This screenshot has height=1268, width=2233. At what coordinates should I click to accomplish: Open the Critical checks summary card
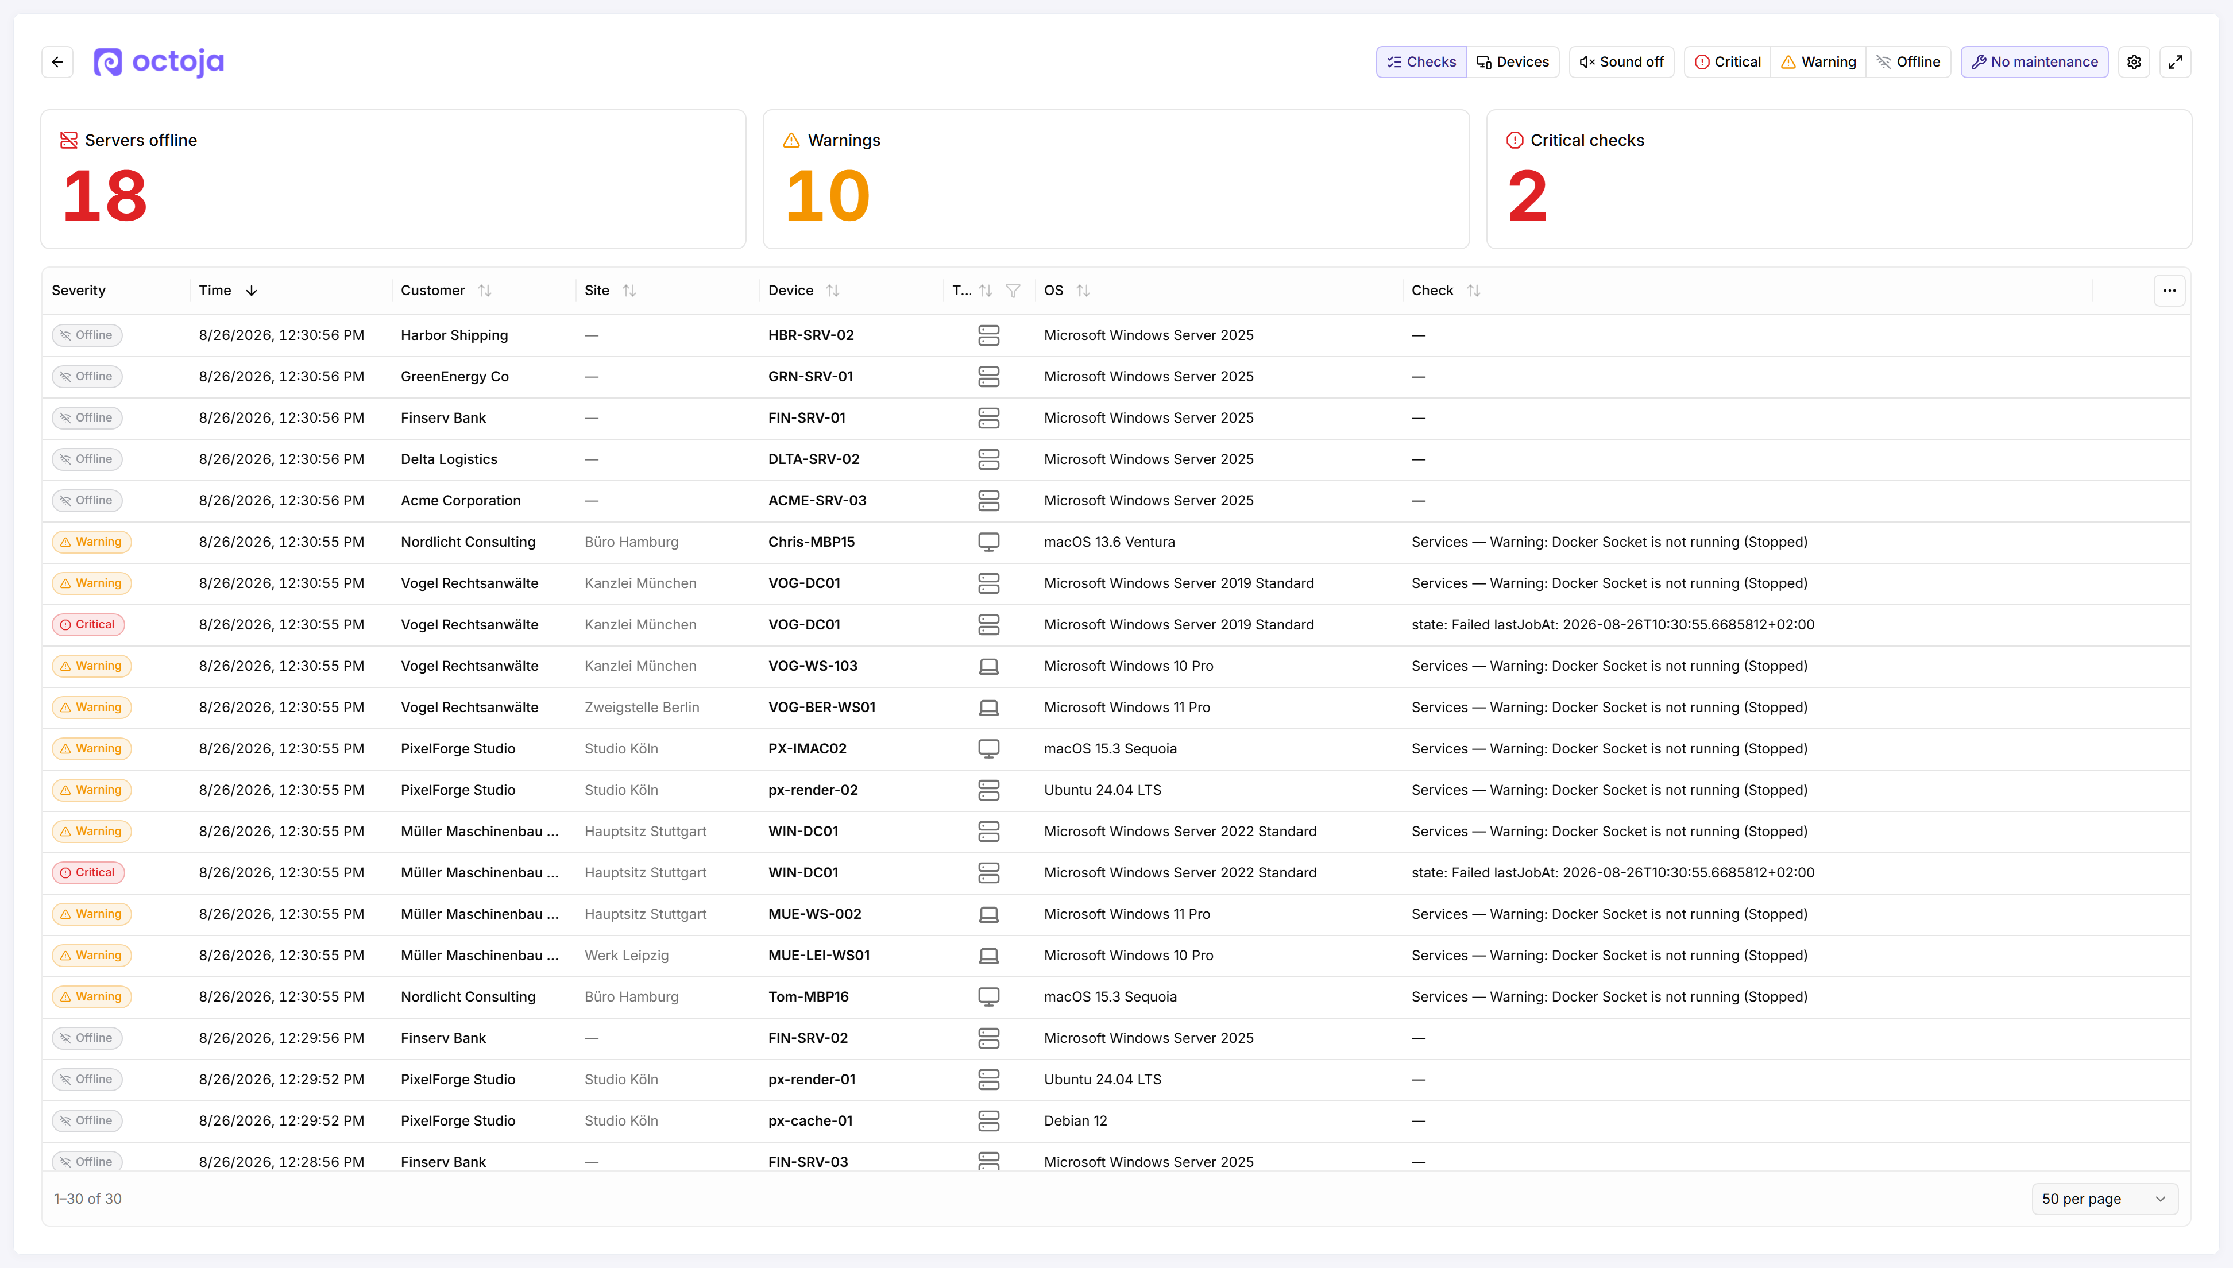(x=1840, y=179)
